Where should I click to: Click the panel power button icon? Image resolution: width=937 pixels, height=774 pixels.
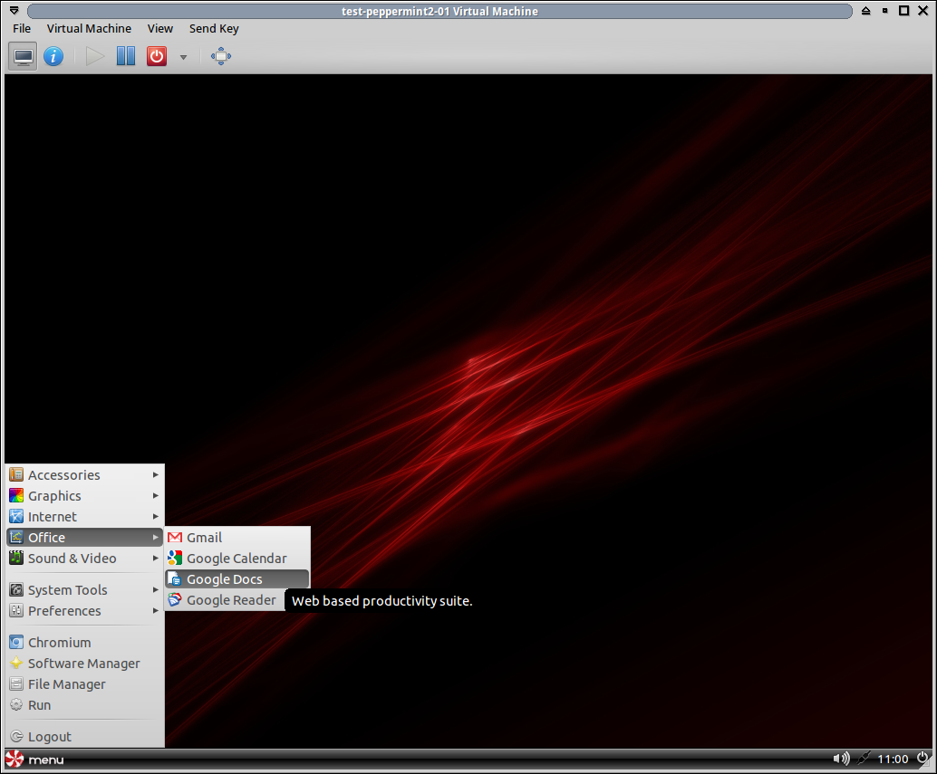[923, 759]
